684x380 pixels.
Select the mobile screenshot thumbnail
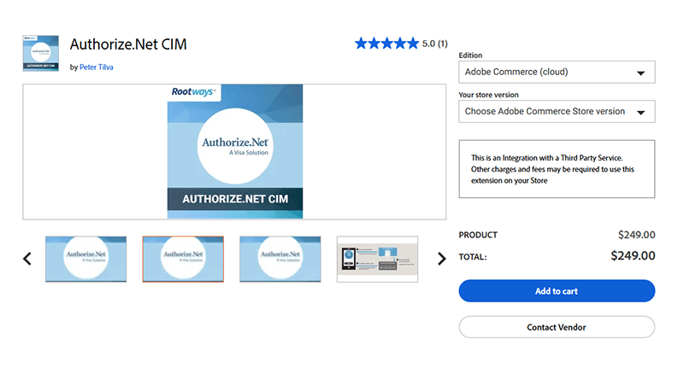click(x=377, y=260)
